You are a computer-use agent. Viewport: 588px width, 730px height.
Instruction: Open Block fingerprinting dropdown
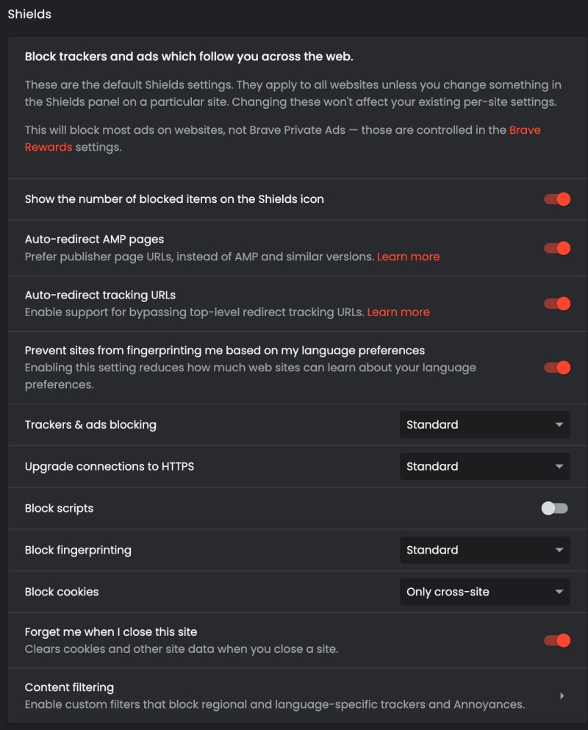click(484, 550)
